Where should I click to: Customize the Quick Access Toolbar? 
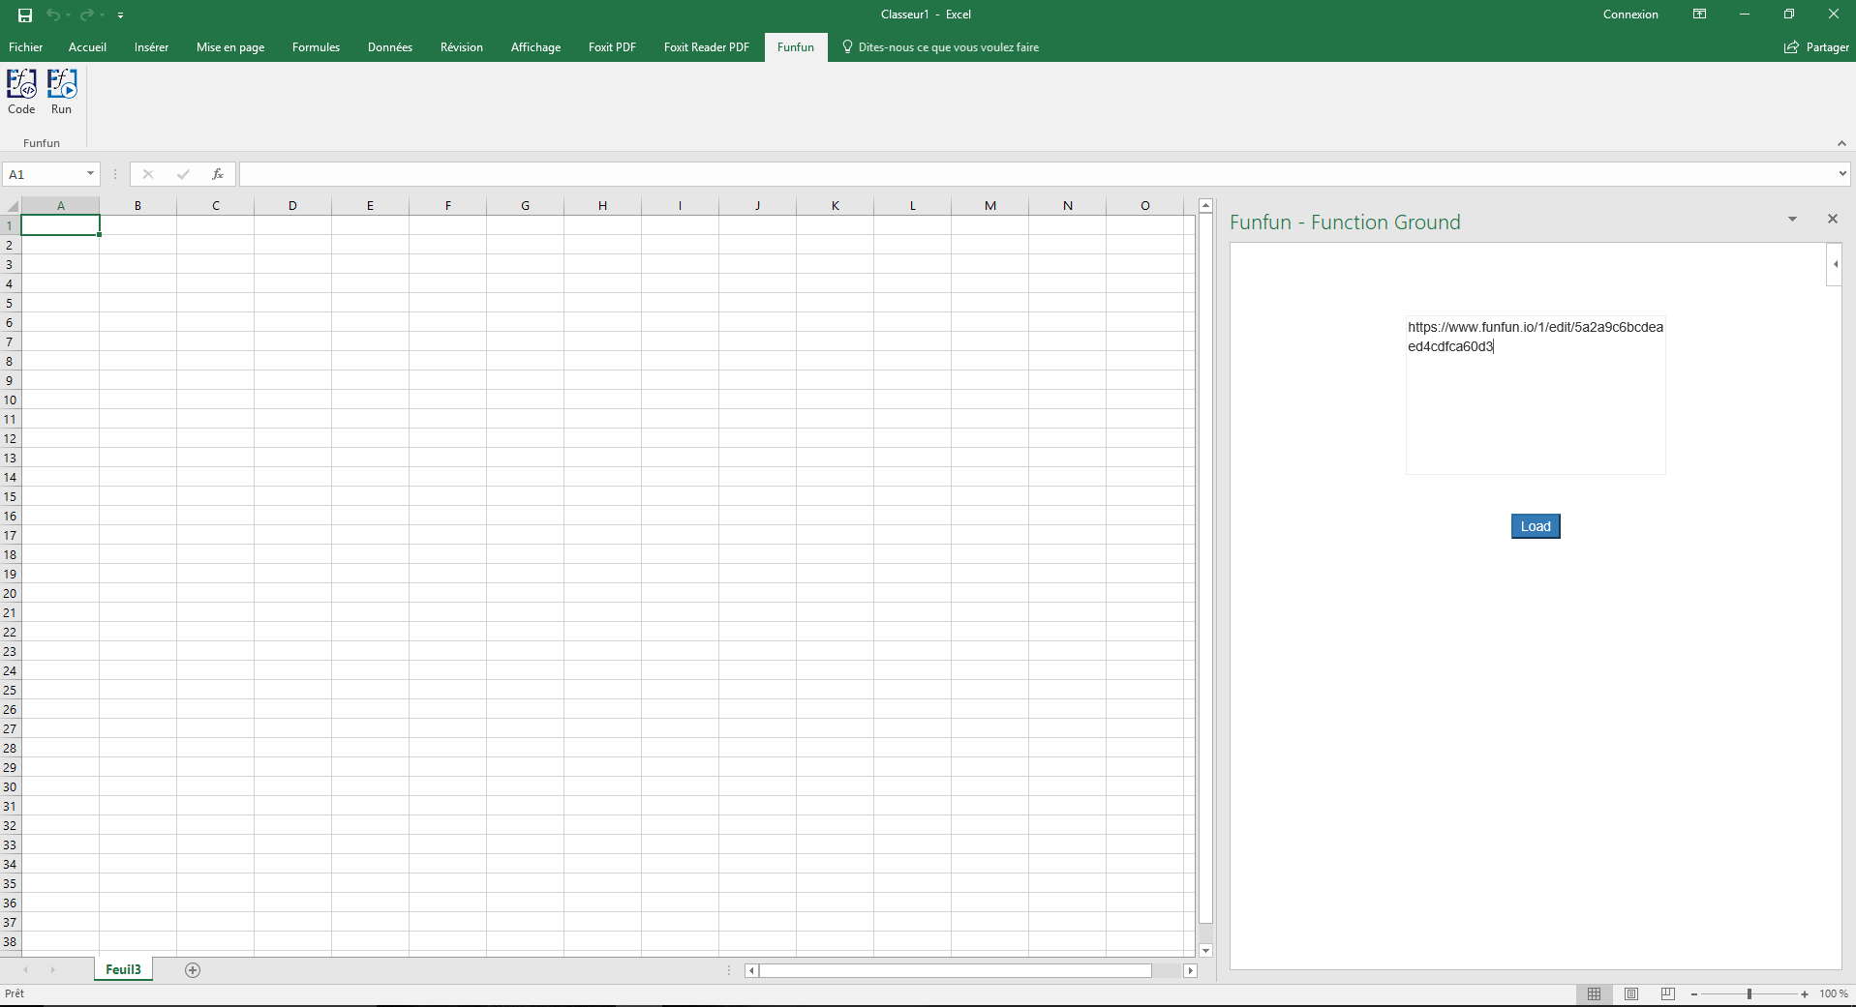pyautogui.click(x=120, y=15)
